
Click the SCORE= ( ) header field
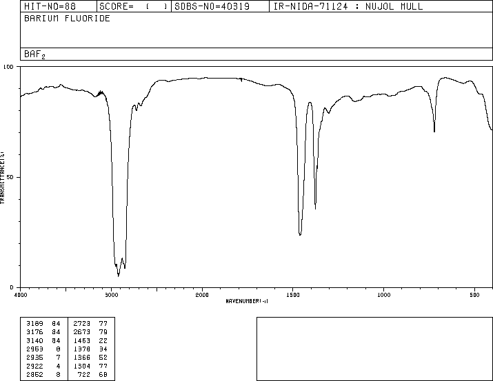click(x=134, y=6)
